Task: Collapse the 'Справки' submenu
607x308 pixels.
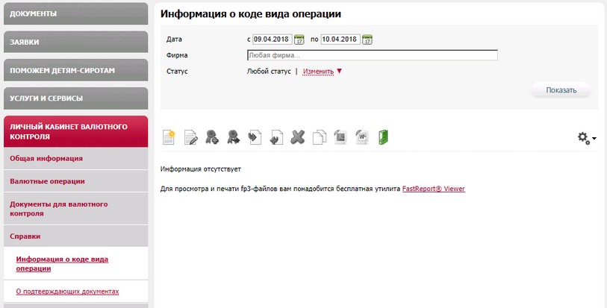Action: click(76, 236)
